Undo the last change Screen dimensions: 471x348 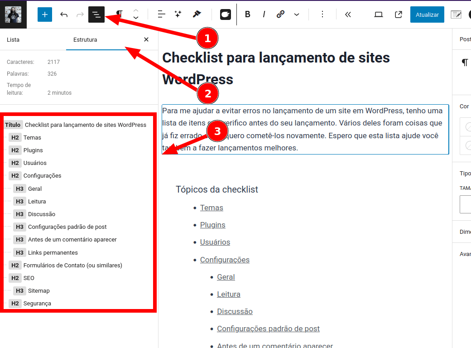click(64, 14)
